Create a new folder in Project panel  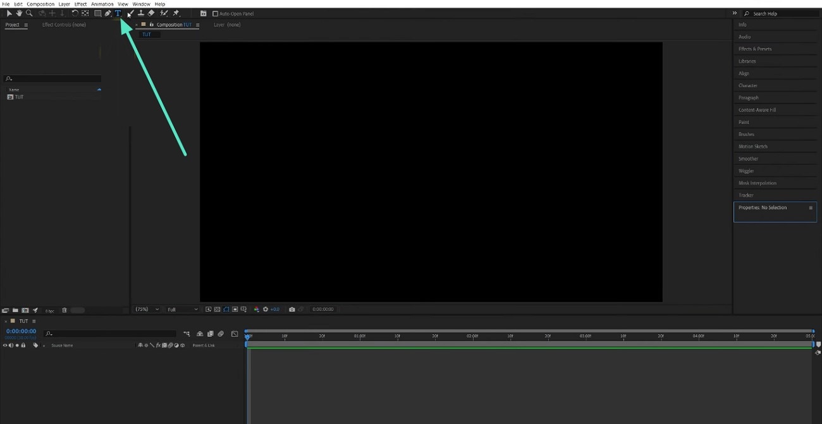point(15,310)
